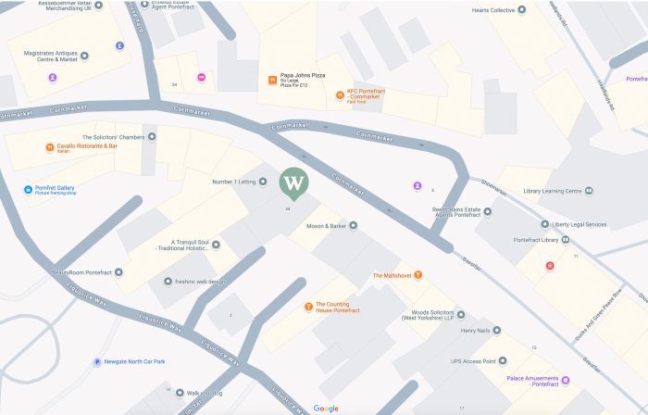Open Pontefract Library marker
This screenshot has width=648, height=415.
[x=566, y=240]
